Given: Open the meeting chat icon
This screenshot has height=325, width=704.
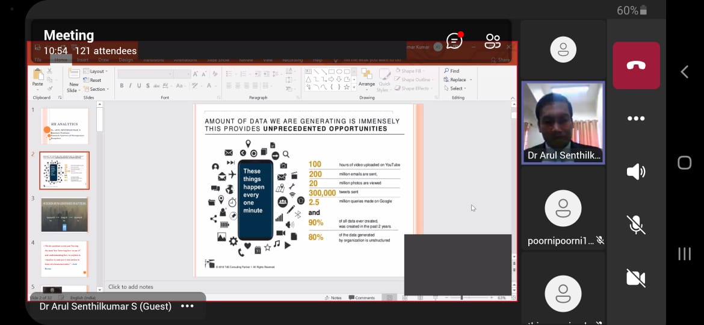Looking at the screenshot, I should click(x=454, y=41).
